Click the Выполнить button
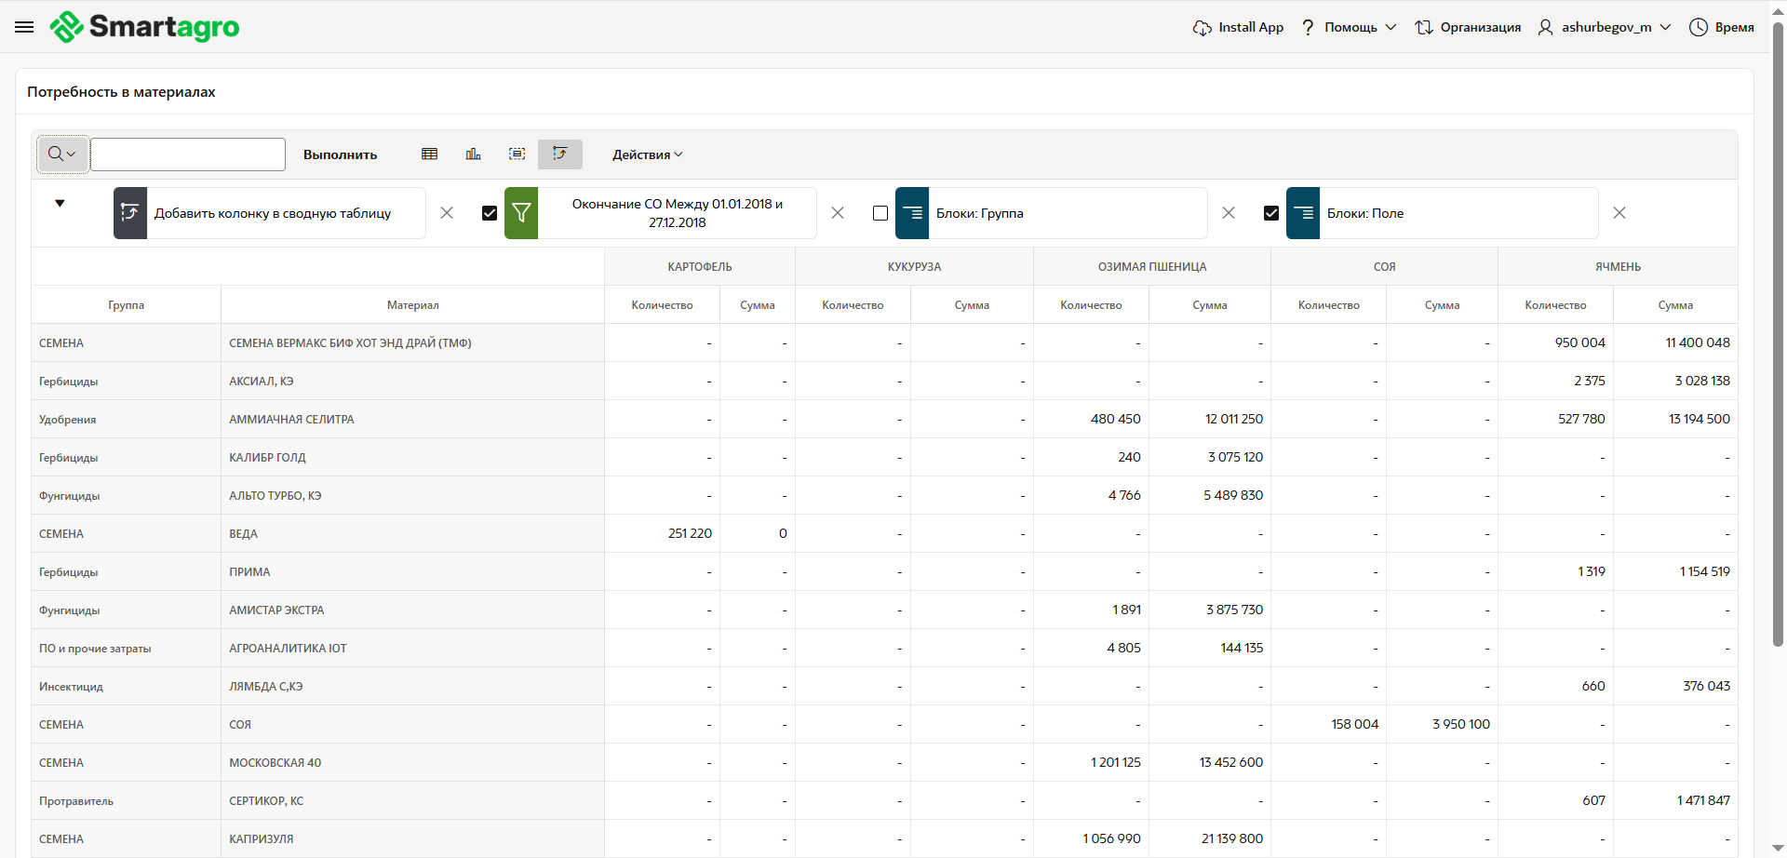Image resolution: width=1787 pixels, height=858 pixels. [340, 154]
